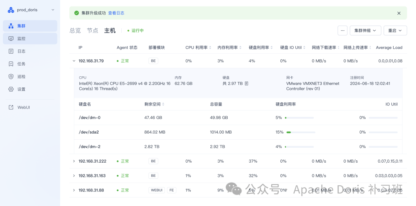This screenshot has width=416, height=206.
Task: Open the 重启 dropdown menu
Action: point(395,31)
